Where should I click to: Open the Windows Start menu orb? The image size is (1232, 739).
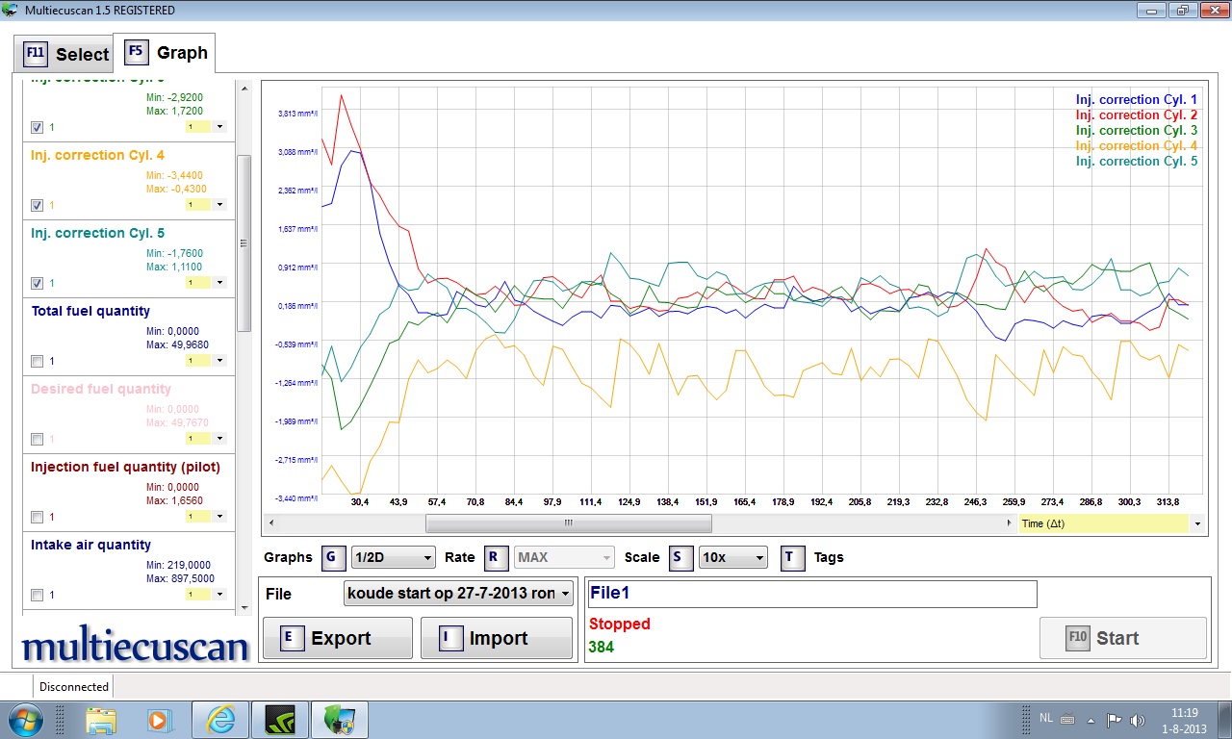point(24,720)
